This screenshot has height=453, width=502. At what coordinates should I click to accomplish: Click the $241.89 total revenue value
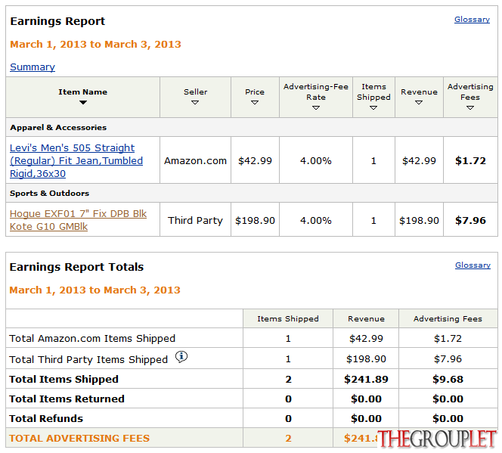[366, 380]
